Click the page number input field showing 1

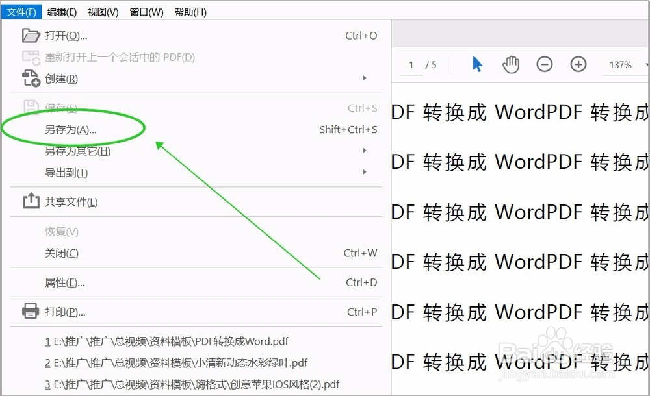pos(411,64)
